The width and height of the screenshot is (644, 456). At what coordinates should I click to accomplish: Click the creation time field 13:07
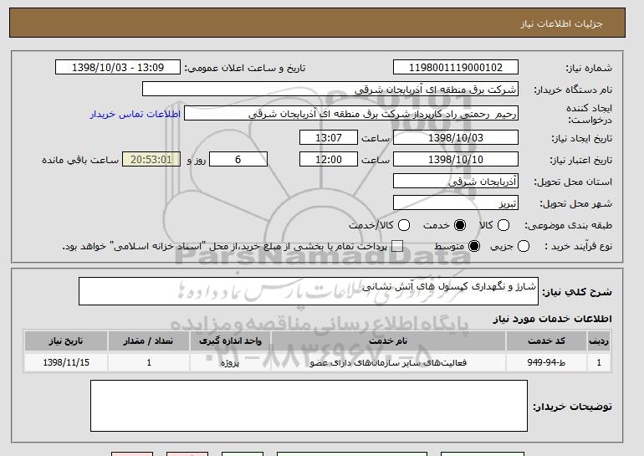click(329, 137)
